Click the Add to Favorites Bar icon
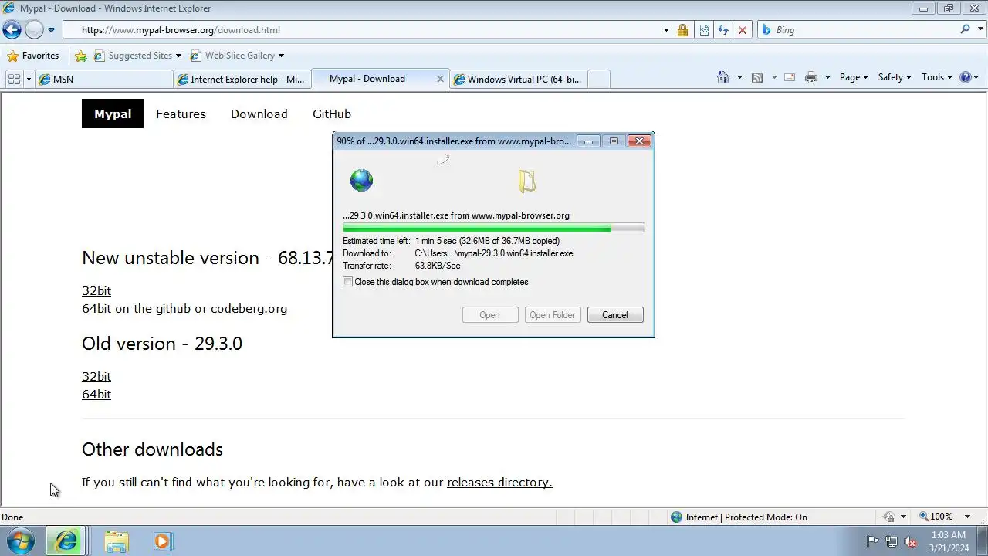Image resolution: width=988 pixels, height=556 pixels. (81, 56)
